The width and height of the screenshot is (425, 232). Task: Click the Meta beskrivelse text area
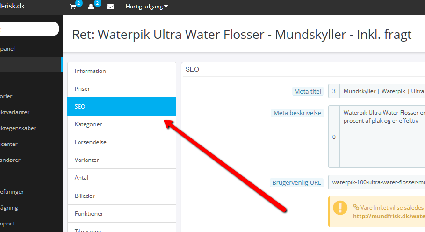tap(382, 137)
